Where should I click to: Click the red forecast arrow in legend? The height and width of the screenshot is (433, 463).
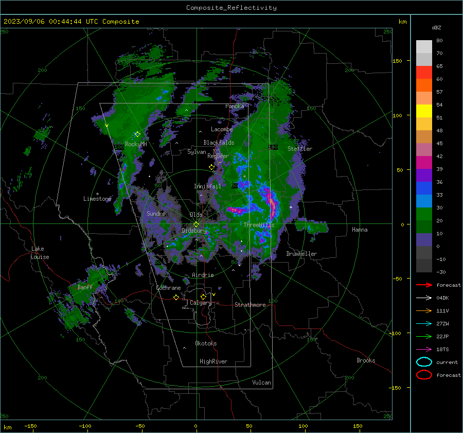(x=424, y=285)
